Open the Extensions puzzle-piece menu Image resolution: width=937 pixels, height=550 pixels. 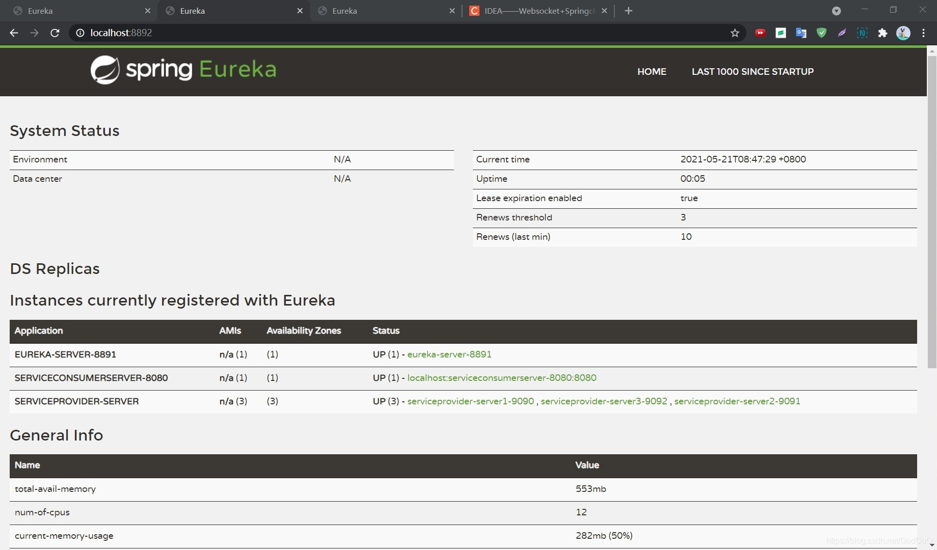point(882,33)
